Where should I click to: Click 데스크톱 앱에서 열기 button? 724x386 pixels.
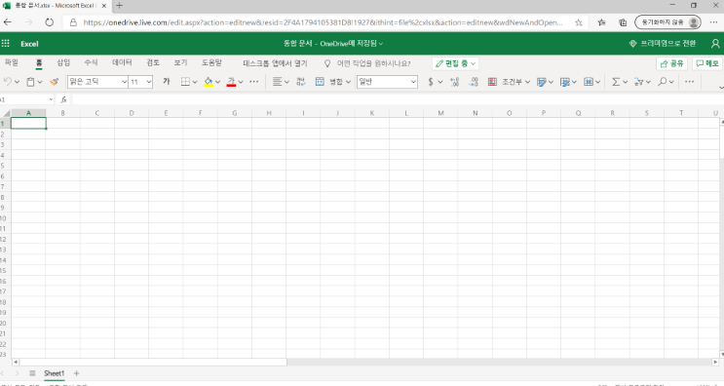click(275, 63)
